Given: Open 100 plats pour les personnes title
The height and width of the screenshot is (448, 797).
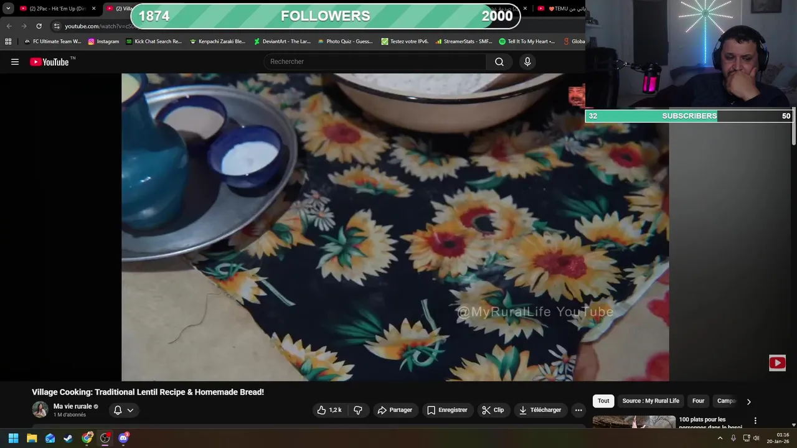Looking at the screenshot, I should pyautogui.click(x=710, y=423).
